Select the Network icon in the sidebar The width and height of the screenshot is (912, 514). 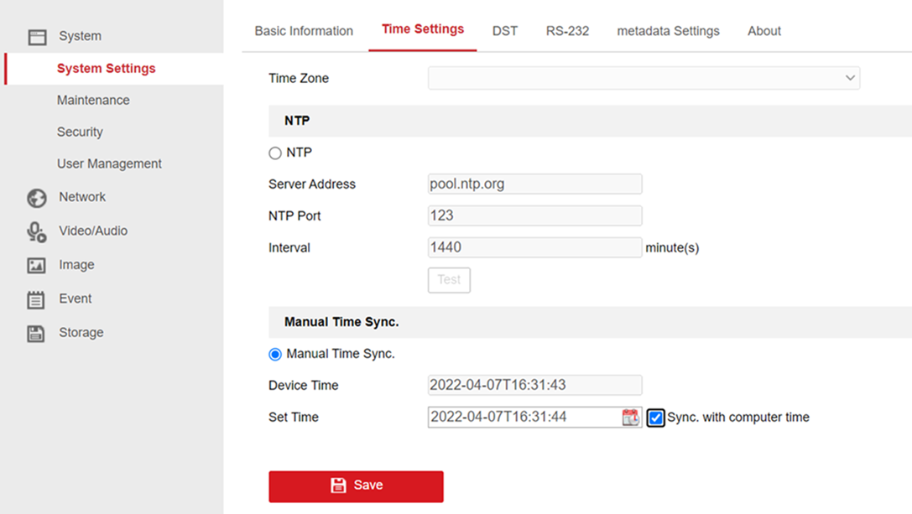tap(36, 197)
